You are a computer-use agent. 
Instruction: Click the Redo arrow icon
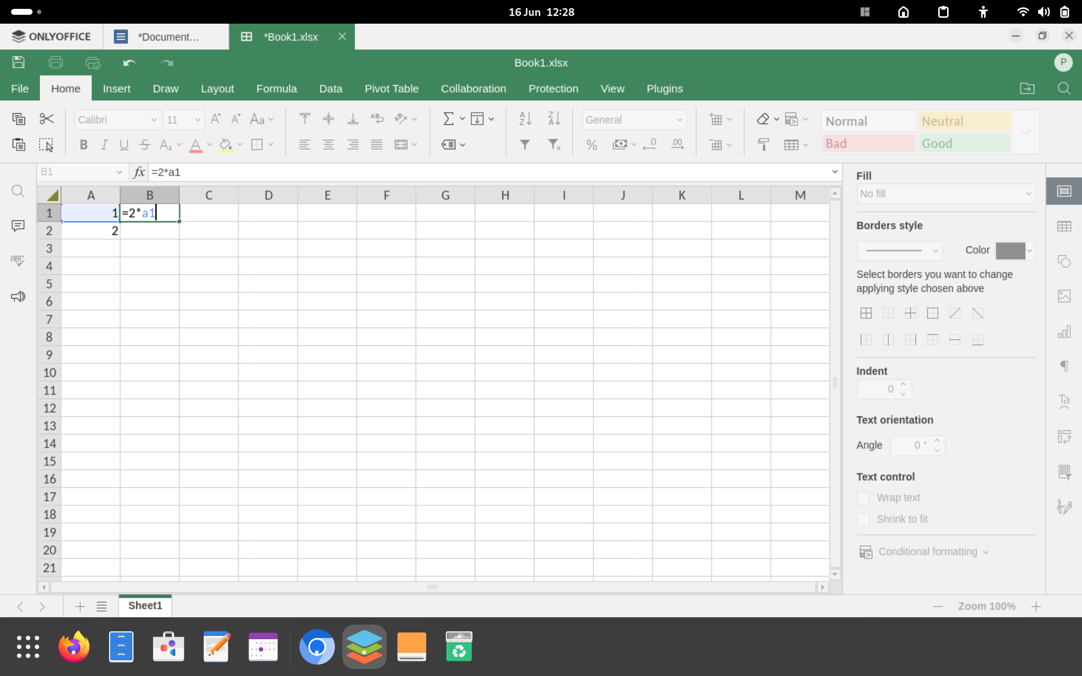click(167, 63)
